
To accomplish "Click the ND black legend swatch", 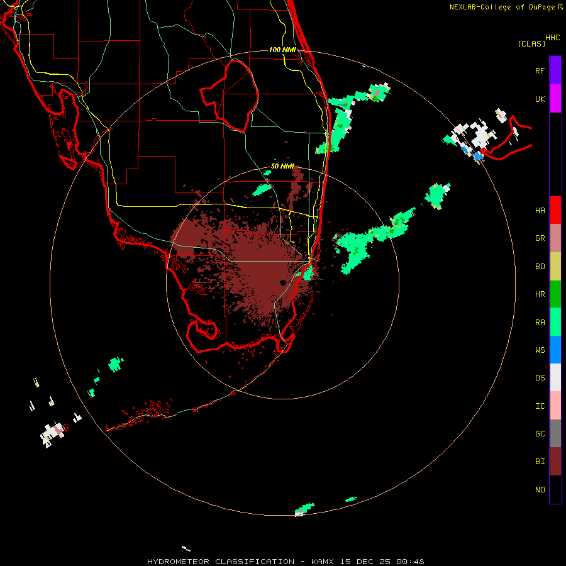I will click(555, 489).
